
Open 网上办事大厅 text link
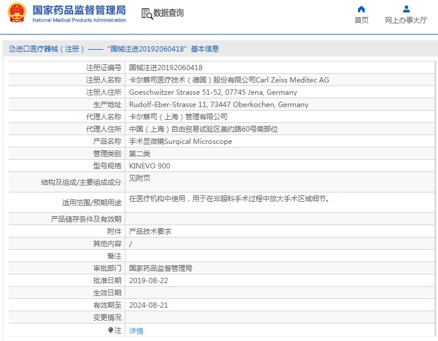click(406, 20)
